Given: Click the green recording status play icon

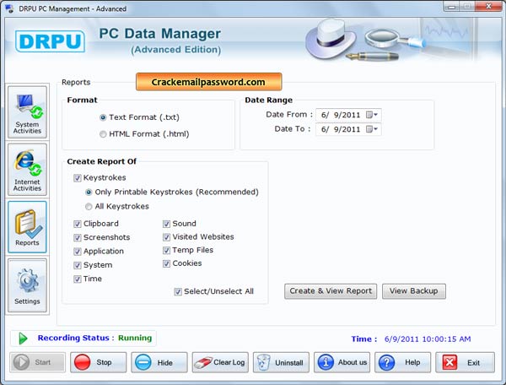Looking at the screenshot, I should point(23,339).
